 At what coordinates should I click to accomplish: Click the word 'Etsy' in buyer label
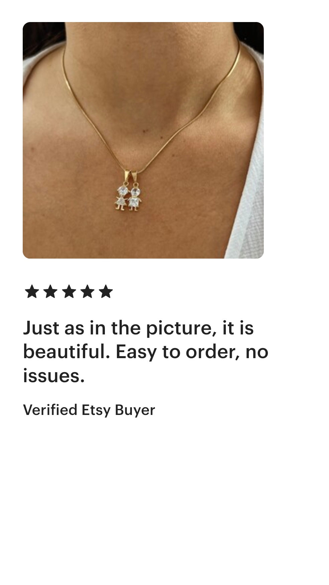[x=96, y=410]
